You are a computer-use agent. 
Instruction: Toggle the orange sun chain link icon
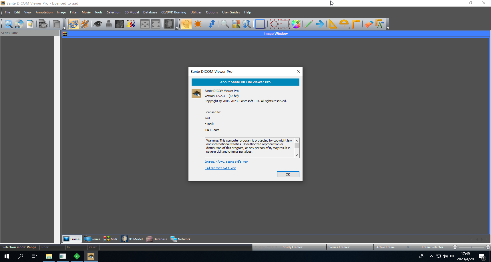coord(85,24)
